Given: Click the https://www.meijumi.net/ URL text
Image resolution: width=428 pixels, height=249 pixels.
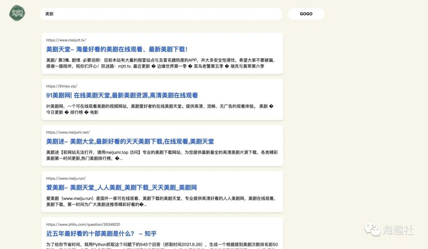Looking at the screenshot, I should point(68,132).
